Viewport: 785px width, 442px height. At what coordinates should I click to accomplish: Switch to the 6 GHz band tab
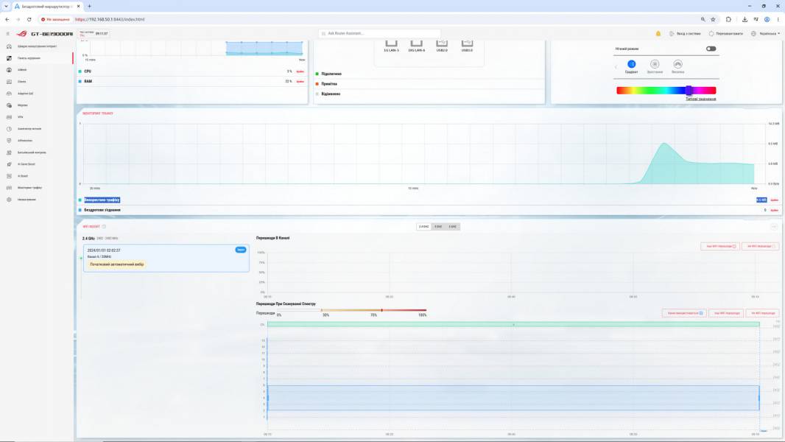[453, 227]
